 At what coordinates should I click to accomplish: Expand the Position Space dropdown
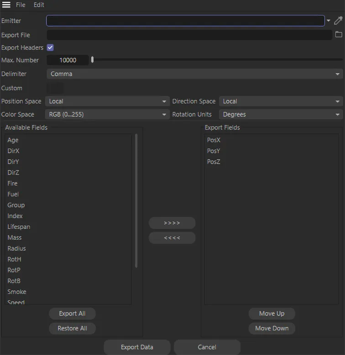pyautogui.click(x=107, y=101)
